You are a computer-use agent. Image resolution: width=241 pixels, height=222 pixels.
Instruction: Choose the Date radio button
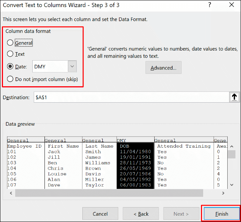(10, 67)
